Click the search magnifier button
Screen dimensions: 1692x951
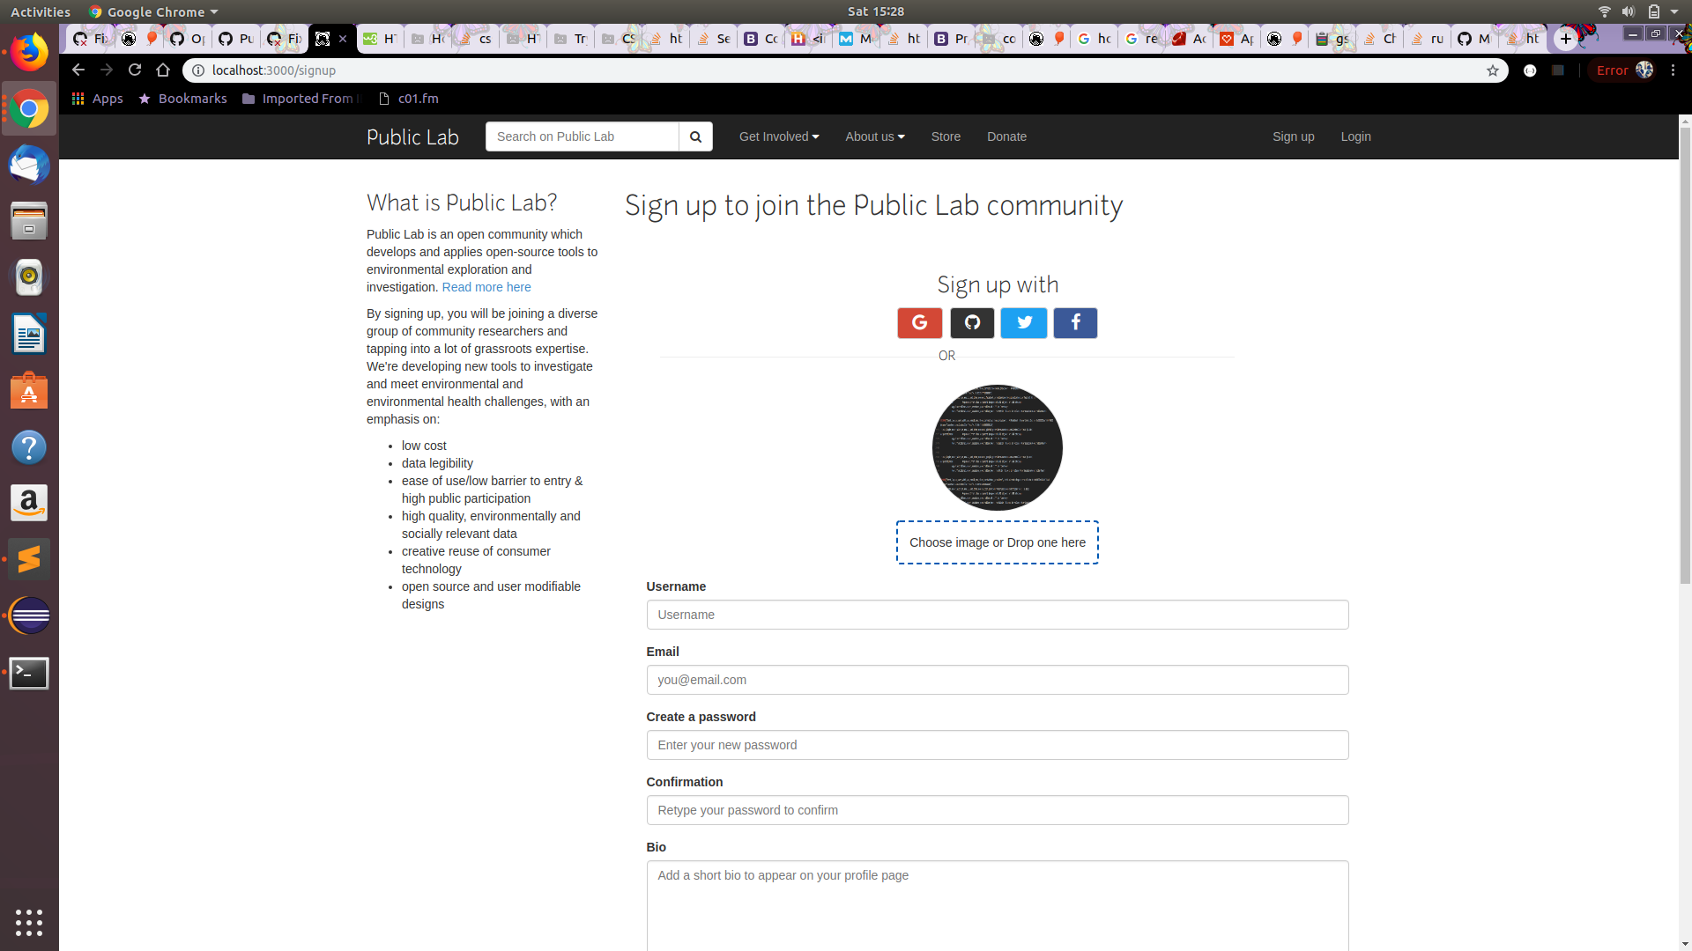(x=695, y=136)
